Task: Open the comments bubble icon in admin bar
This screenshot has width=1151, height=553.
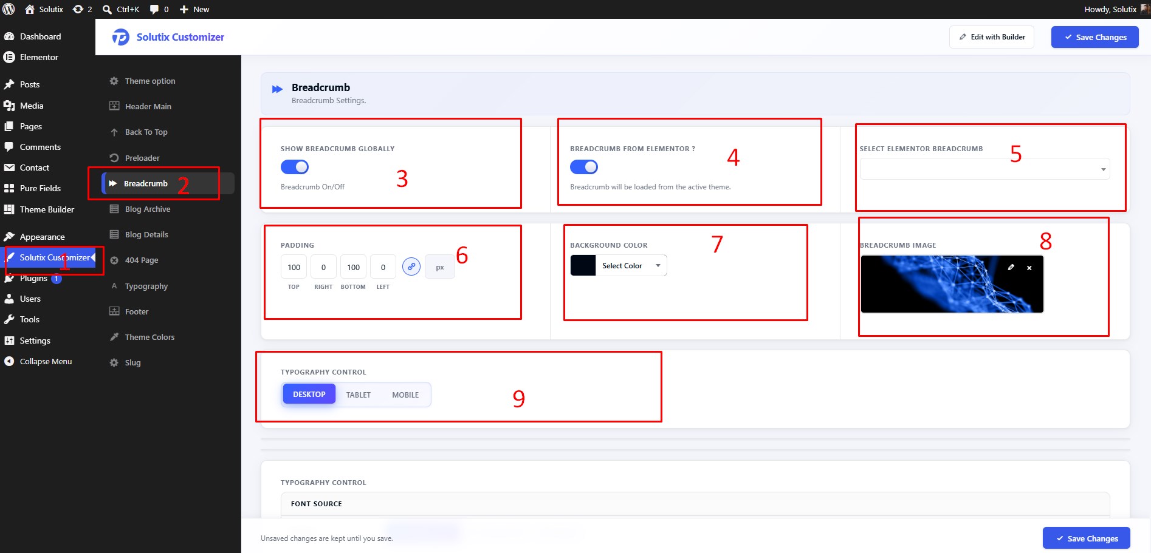Action: (x=154, y=9)
